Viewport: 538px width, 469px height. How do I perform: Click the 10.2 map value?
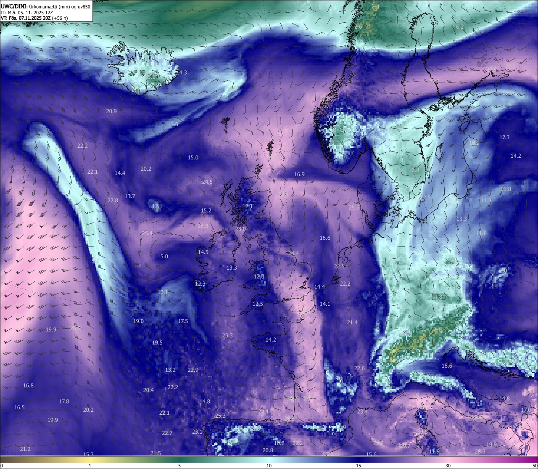tap(279, 443)
